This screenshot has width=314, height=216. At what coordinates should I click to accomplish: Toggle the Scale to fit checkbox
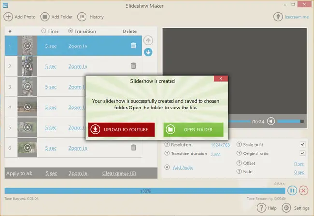click(x=302, y=144)
